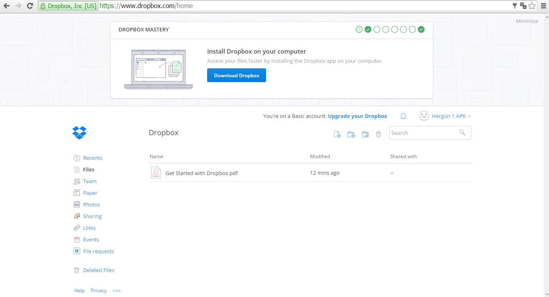Image resolution: width=549 pixels, height=297 pixels.
Task: Click the first light-green Mastery step circle
Action: pyautogui.click(x=359, y=29)
